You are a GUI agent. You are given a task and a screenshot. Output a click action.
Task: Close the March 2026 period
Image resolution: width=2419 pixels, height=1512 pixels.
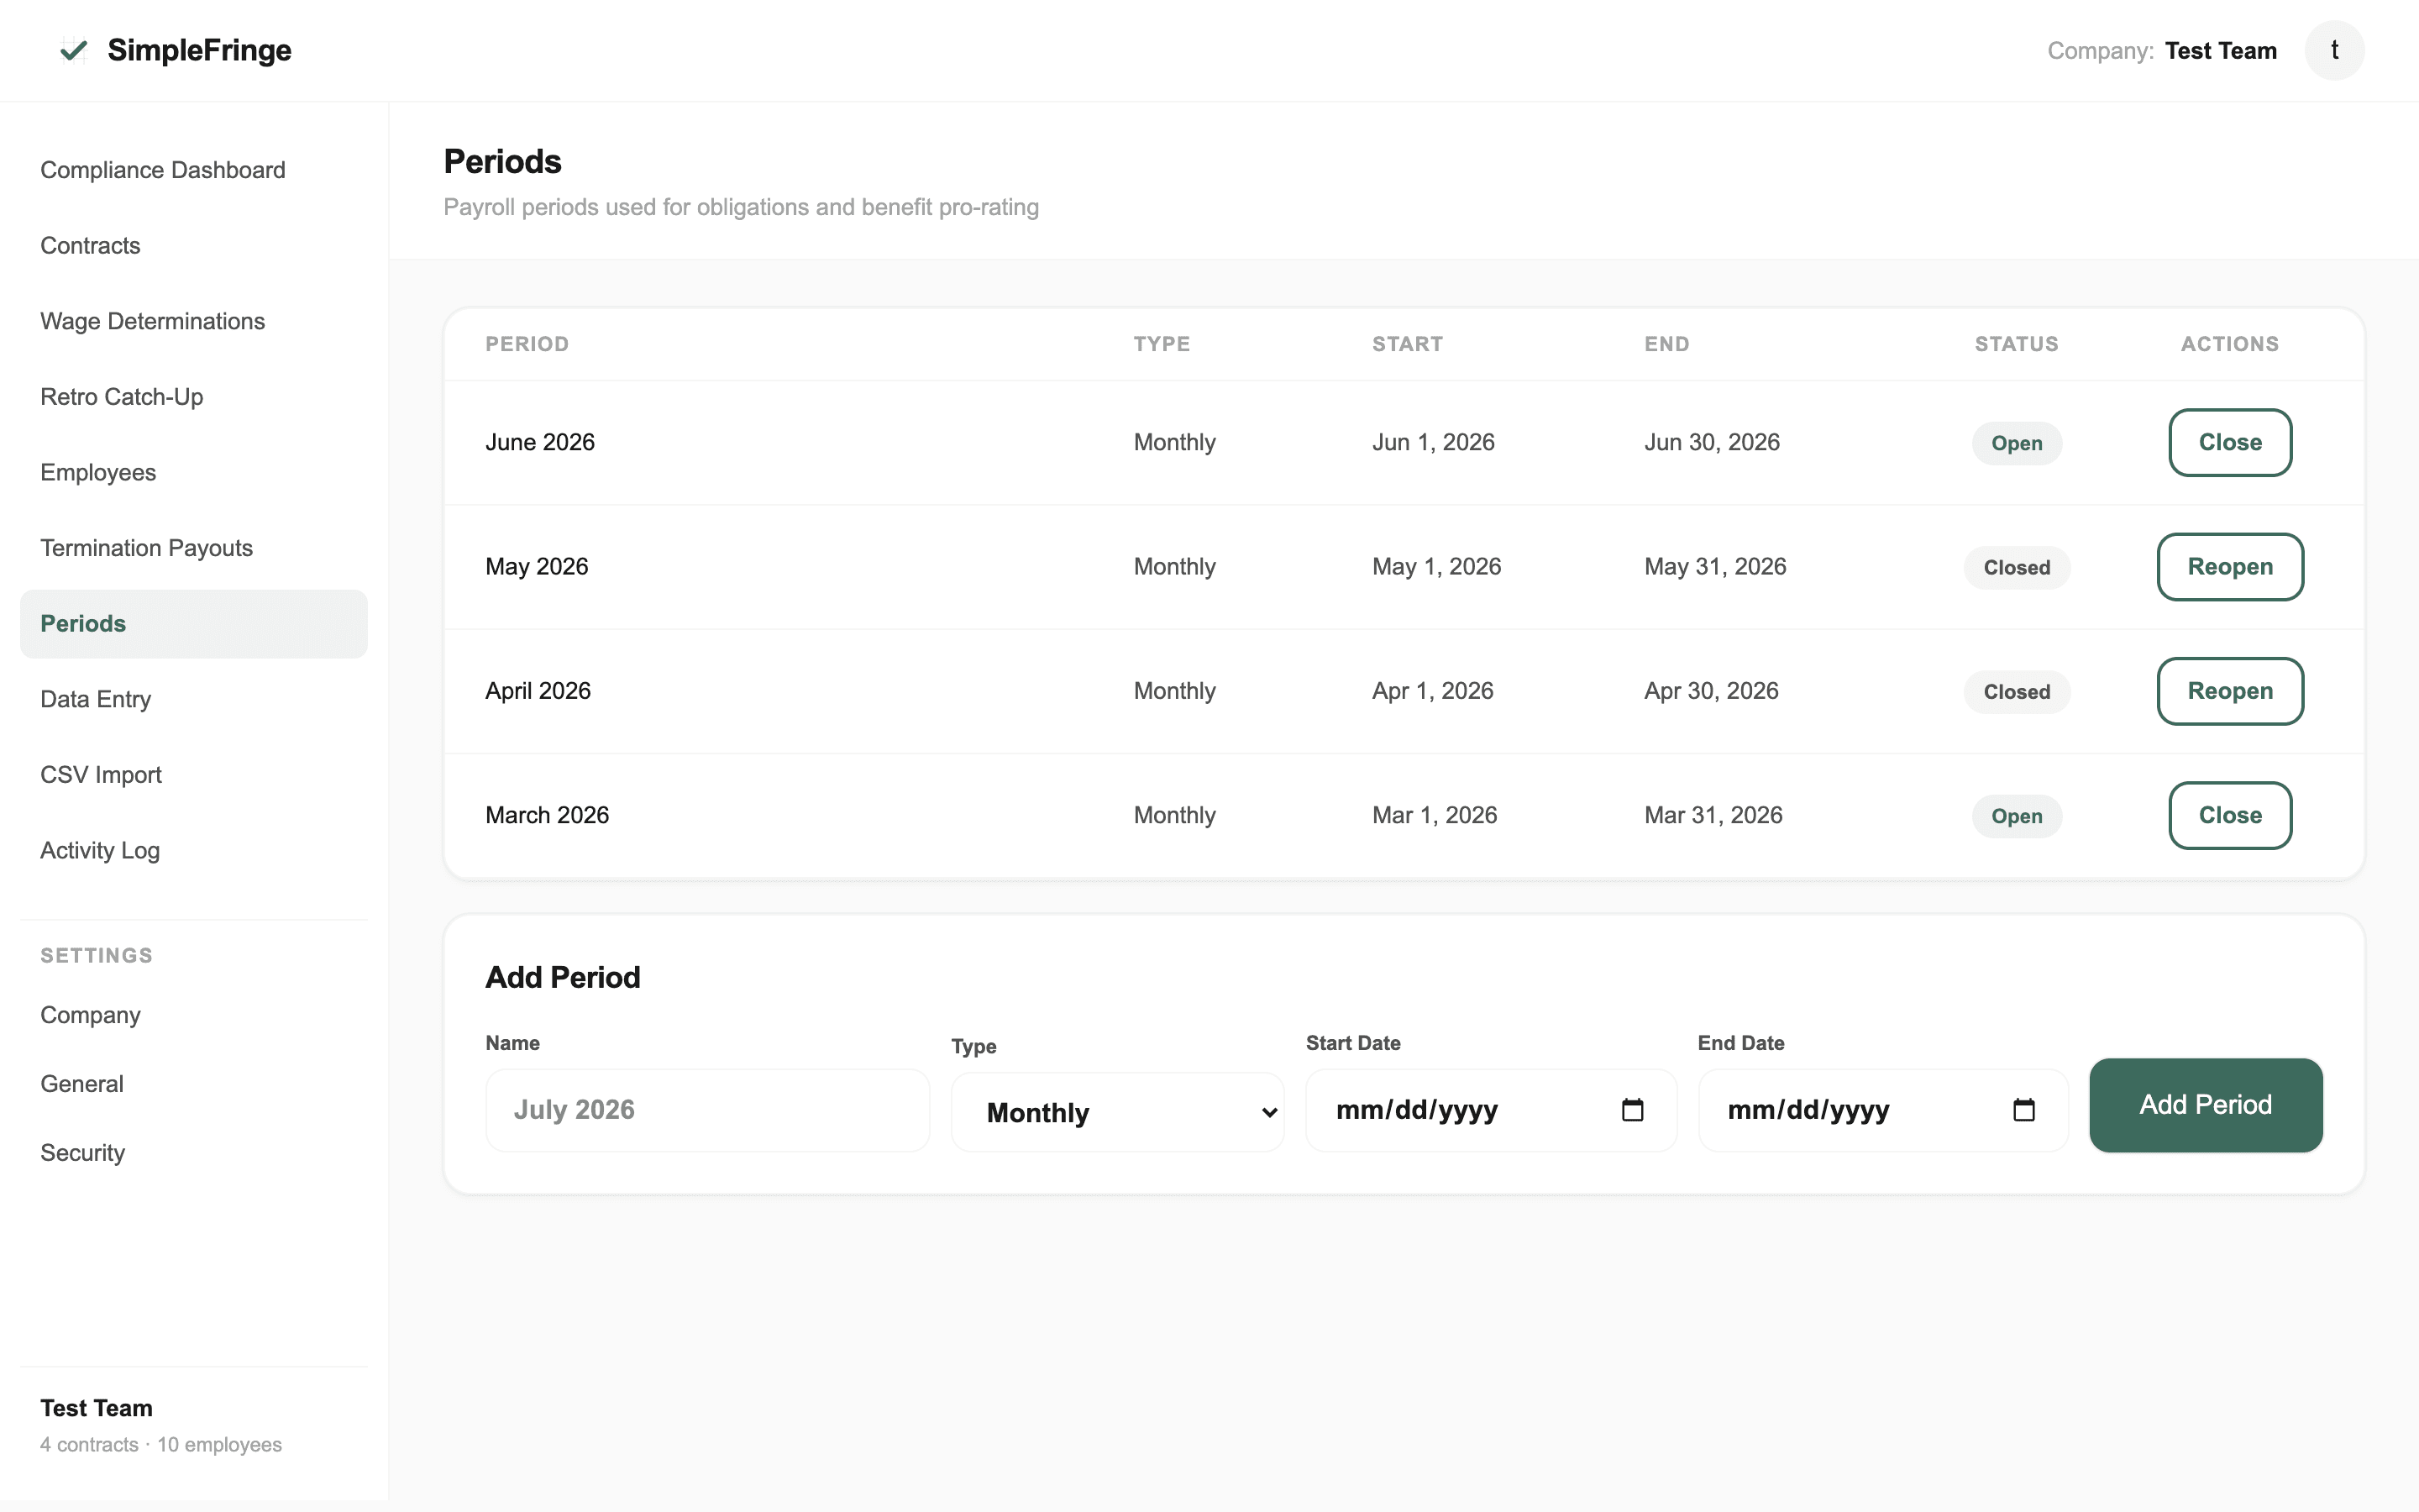[x=2230, y=815]
